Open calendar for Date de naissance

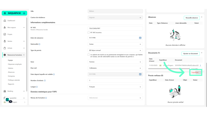point(140,38)
